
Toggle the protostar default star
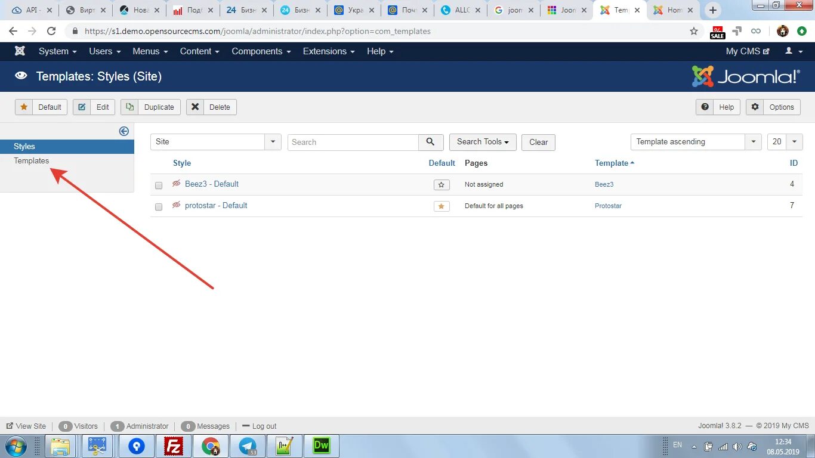coord(442,206)
